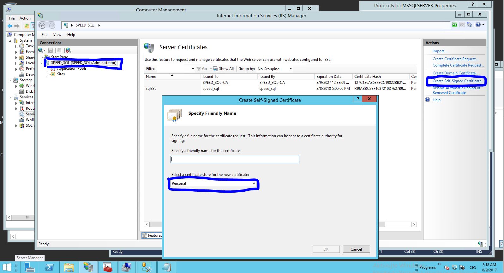Open the Filter combo box dropdown
This screenshot has height=273, width=504.
tap(193, 69)
